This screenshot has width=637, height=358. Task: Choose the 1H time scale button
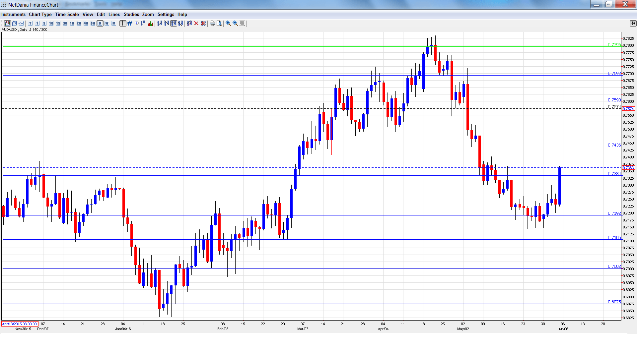pyautogui.click(x=72, y=23)
